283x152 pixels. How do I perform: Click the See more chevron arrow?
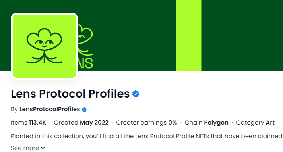tap(43, 148)
